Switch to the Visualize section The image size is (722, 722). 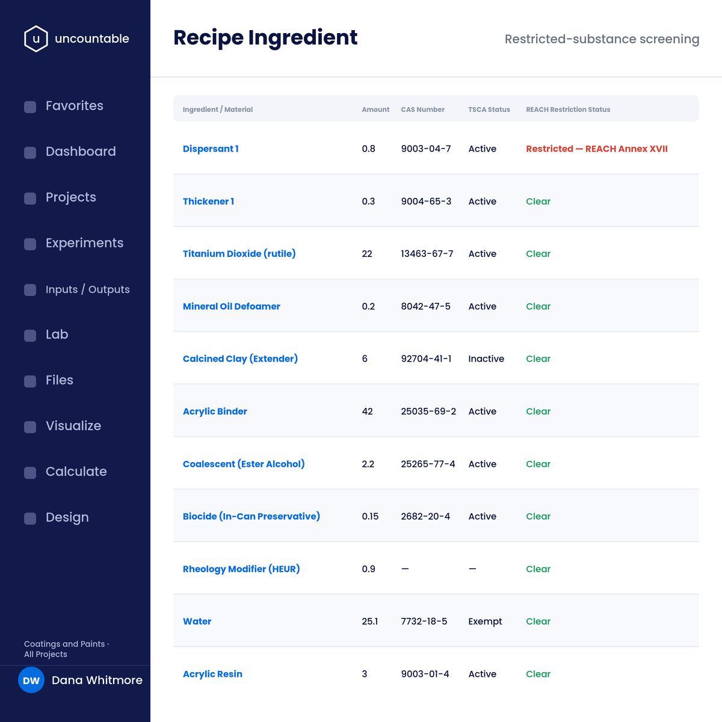pyautogui.click(x=73, y=426)
